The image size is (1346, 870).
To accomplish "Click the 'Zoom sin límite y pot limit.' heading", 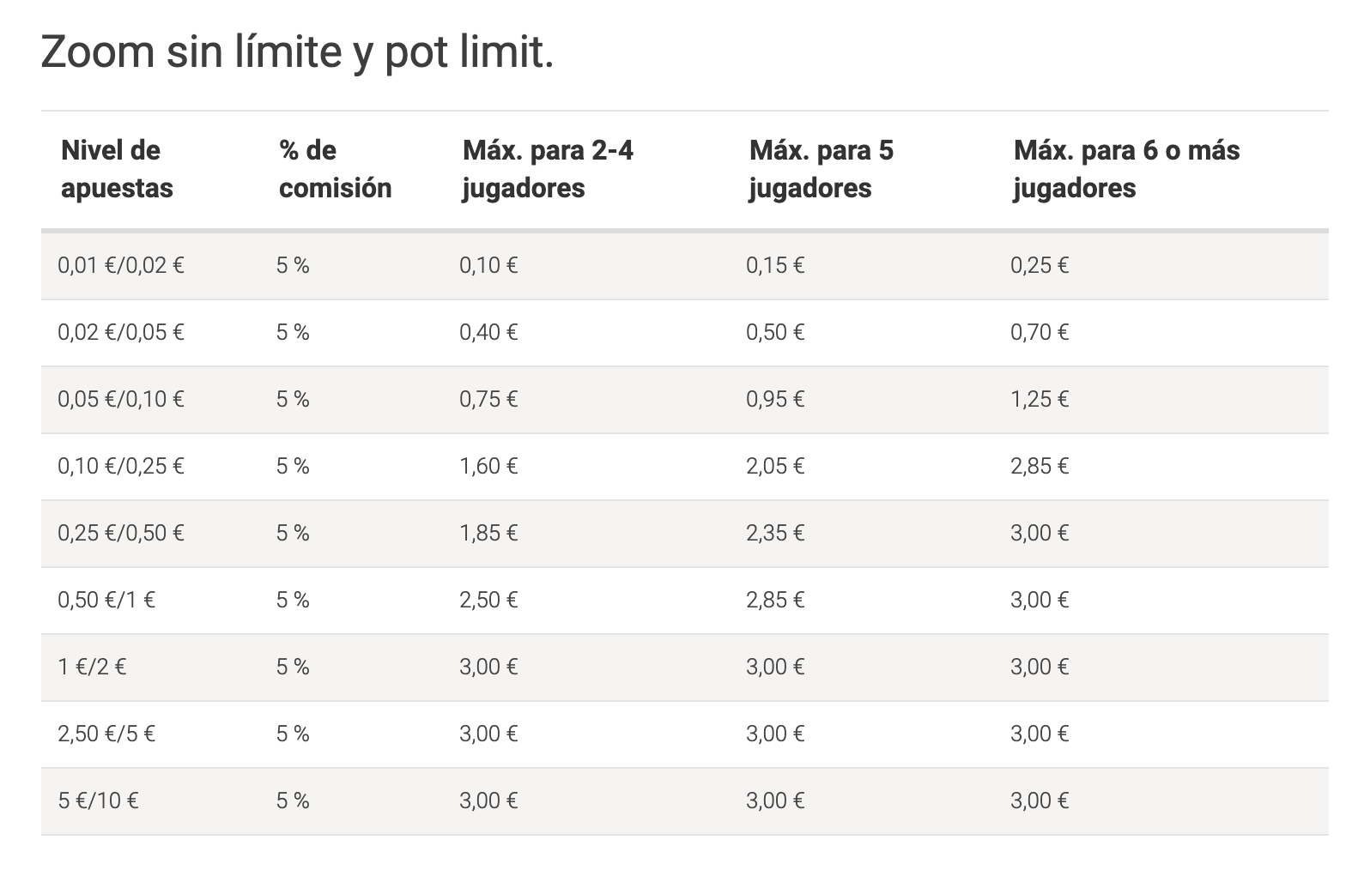I will click(x=297, y=53).
